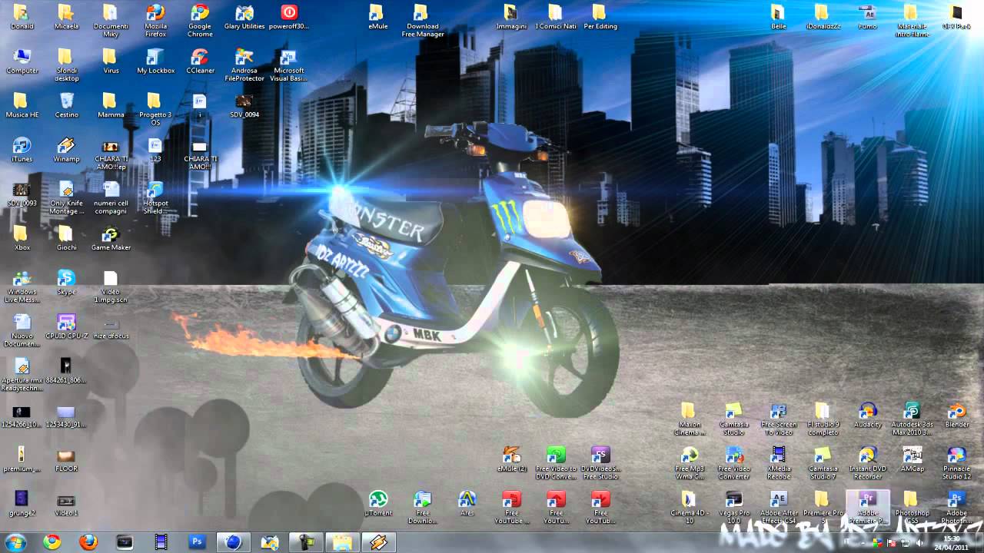
Task: Open the SDV_0094 video thumbnail
Action: 244,105
